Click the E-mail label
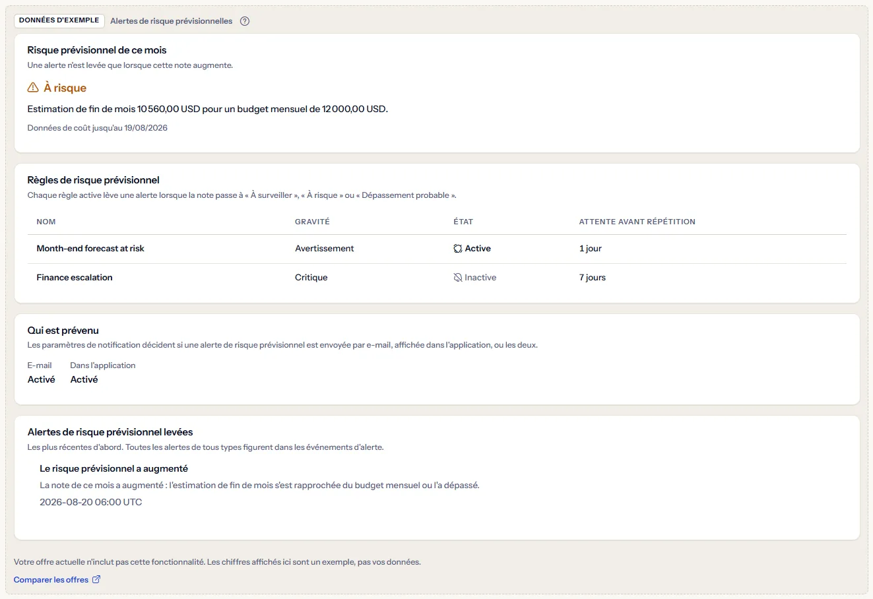Screen dimensions: 873x599 point(40,365)
